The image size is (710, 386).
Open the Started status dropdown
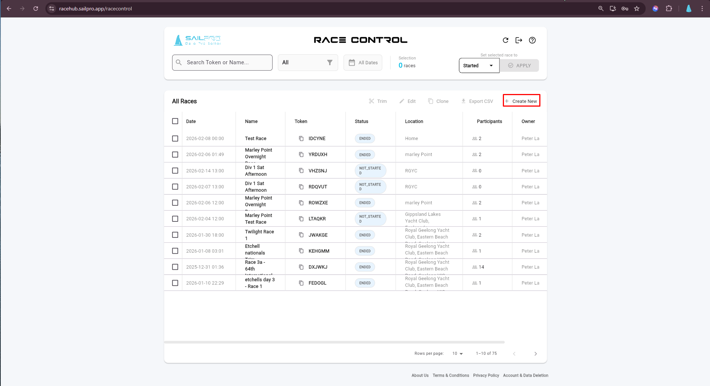pos(479,66)
